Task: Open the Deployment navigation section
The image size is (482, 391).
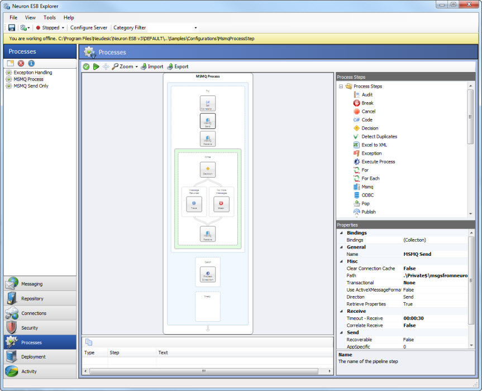Action: pos(40,356)
